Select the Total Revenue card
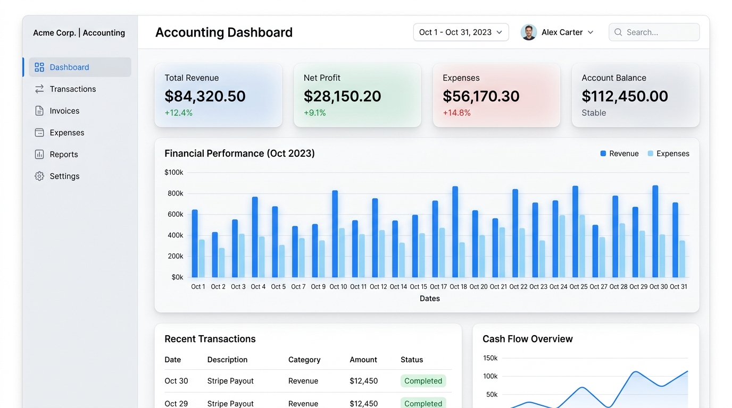Viewport: 732px width, 408px height. [x=218, y=95]
